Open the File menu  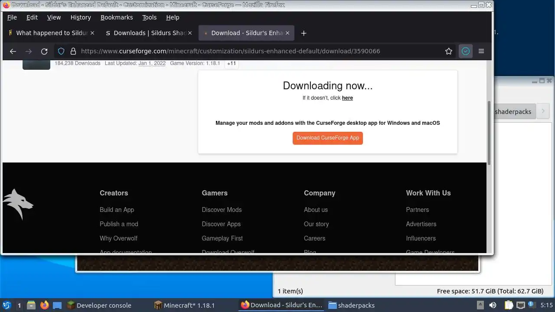[12, 17]
